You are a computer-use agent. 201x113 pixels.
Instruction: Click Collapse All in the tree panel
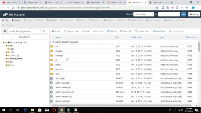pos(24,37)
